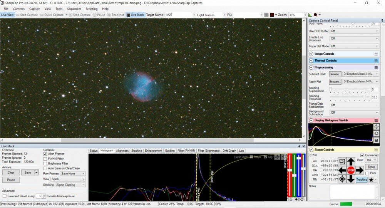Screen dimensions: 385x208
Task: Slew the scope up with up arrow
Action: coord(351,162)
